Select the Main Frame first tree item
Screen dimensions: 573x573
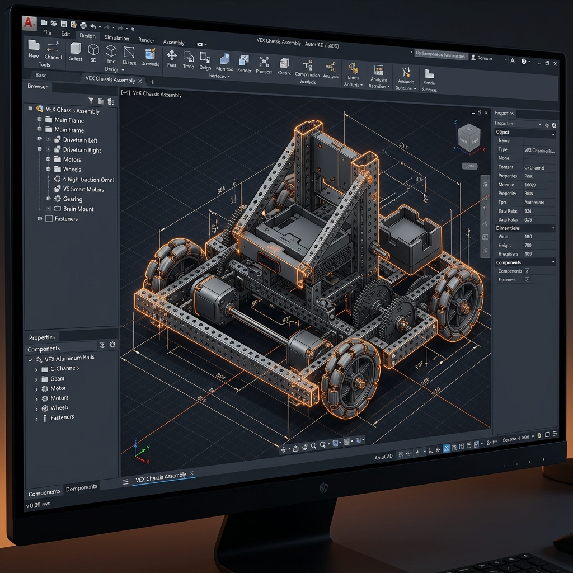(69, 120)
